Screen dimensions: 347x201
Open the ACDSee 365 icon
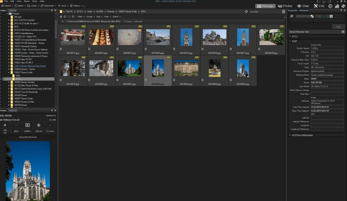330,6
